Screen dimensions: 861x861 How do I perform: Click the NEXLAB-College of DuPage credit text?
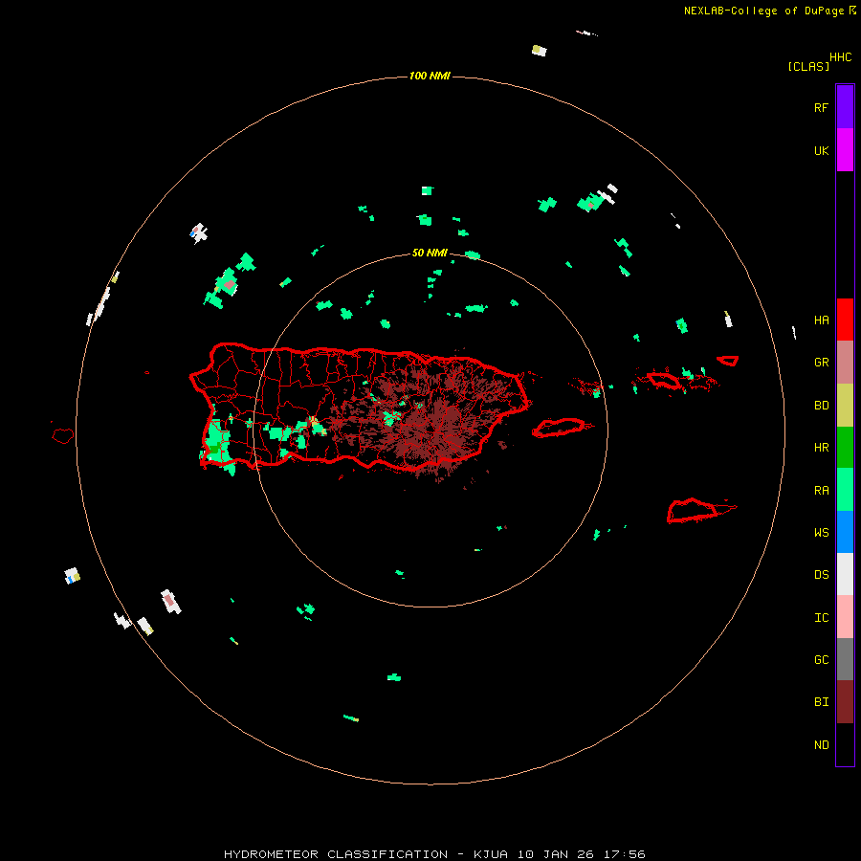click(763, 11)
